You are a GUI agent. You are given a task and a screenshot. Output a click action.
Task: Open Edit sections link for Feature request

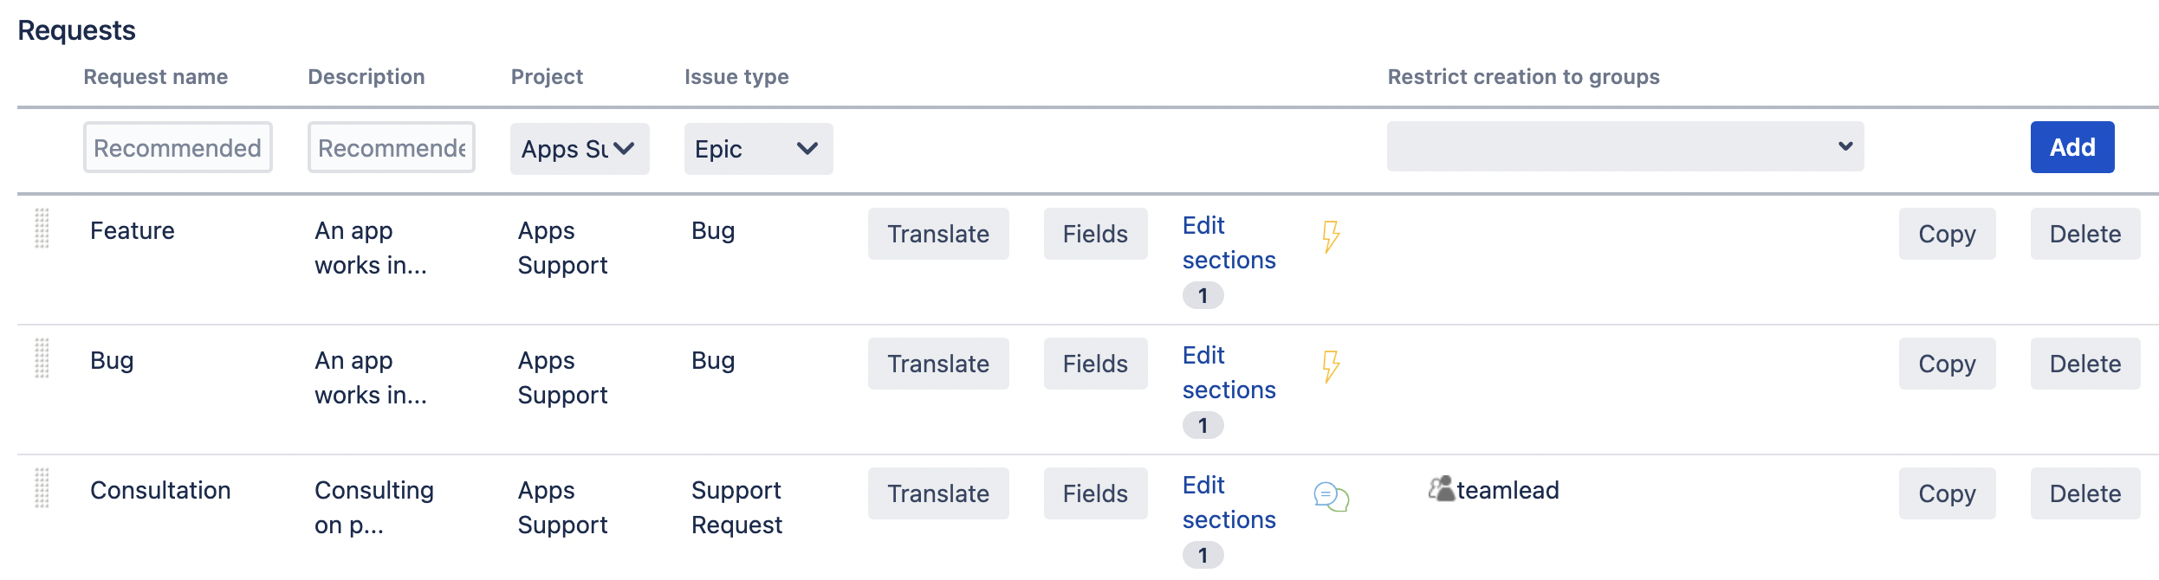click(1229, 242)
